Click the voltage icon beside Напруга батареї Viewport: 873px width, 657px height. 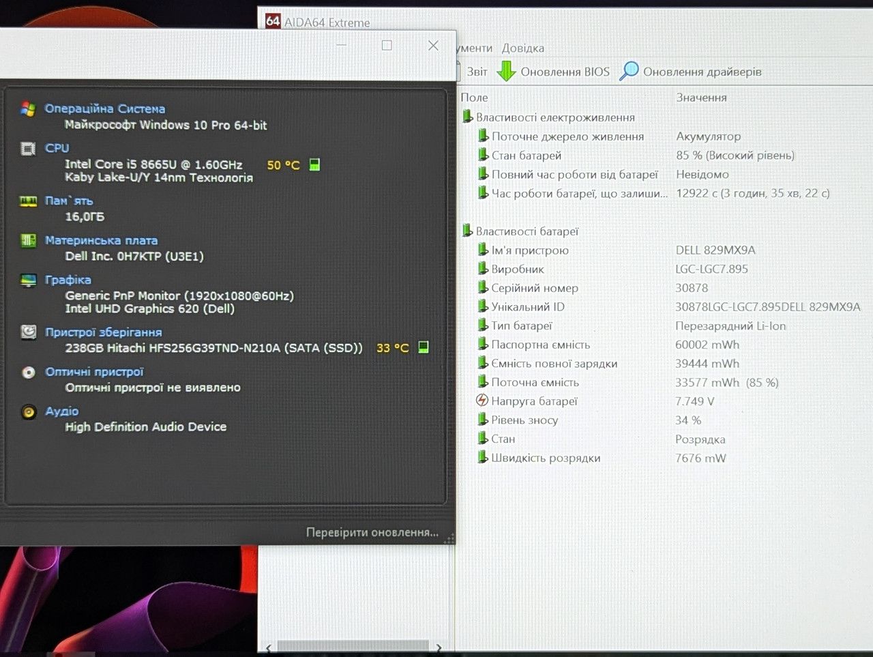(x=482, y=400)
